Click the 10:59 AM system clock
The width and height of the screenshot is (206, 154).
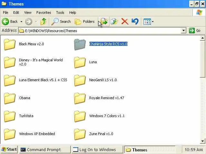tap(194, 150)
